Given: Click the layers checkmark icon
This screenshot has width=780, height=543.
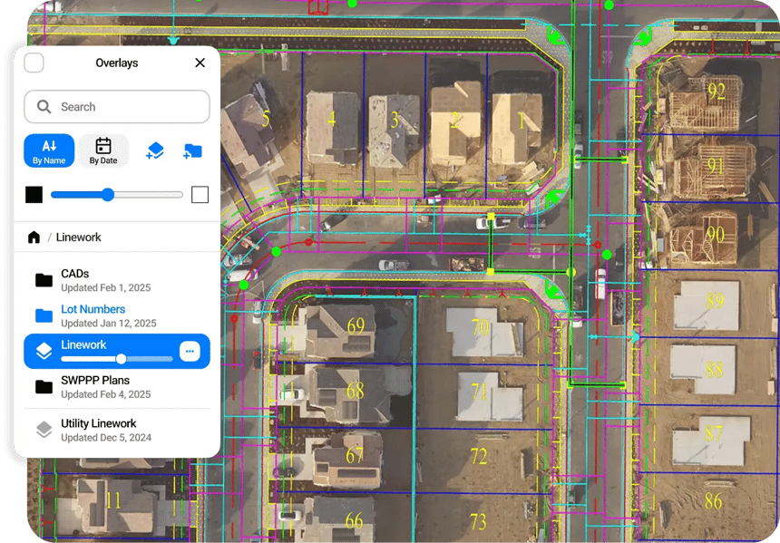Looking at the screenshot, I should [155, 150].
